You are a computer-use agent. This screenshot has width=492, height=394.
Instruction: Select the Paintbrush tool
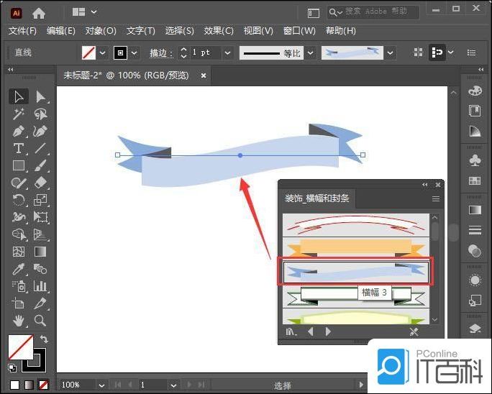tap(40, 165)
